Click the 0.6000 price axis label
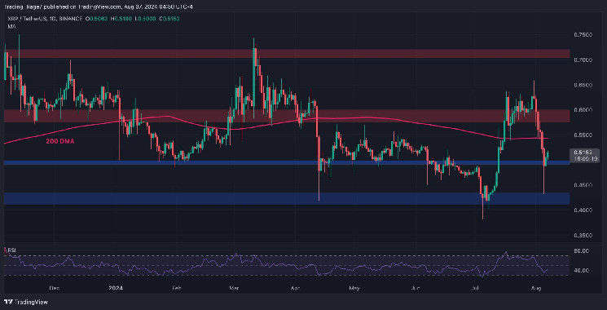This screenshot has width=607, height=310. [583, 110]
